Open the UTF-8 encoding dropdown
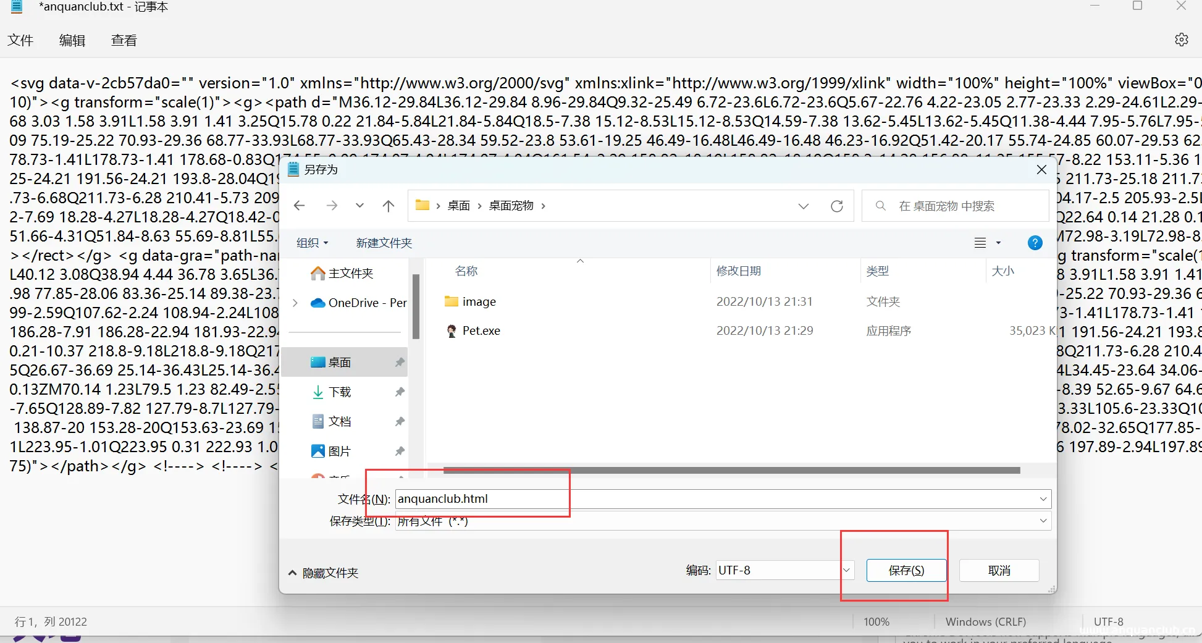Viewport: 1202px width, 643px height. pos(846,570)
